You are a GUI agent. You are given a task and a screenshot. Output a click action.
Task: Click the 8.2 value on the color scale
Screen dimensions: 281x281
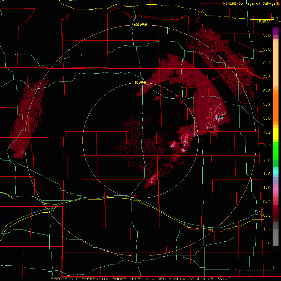267,63
